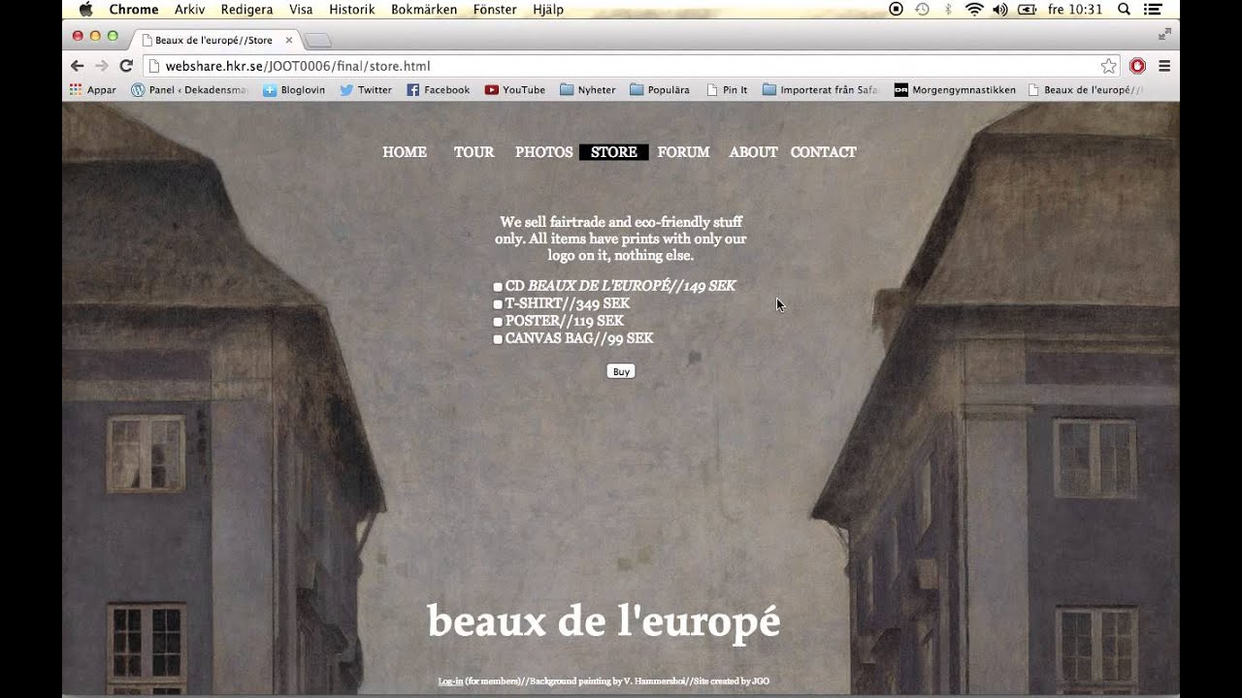Select the CANVAS BAG 99 SEK checkbox
Image resolution: width=1242 pixels, height=698 pixels.
click(x=498, y=339)
